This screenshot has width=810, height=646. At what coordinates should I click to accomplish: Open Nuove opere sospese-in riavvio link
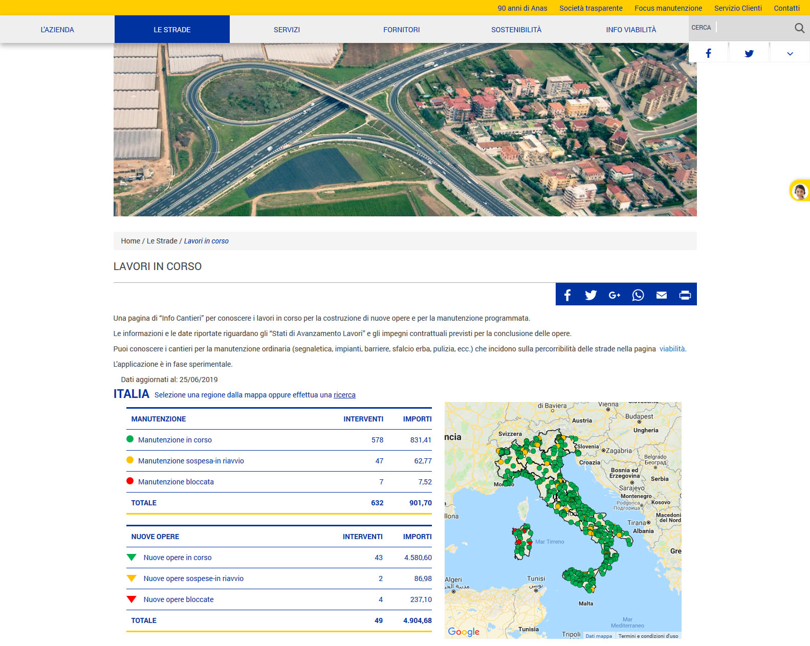click(193, 578)
